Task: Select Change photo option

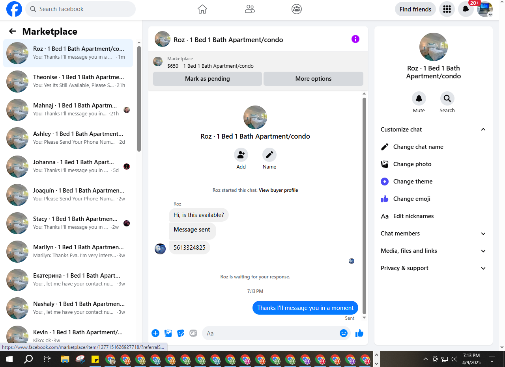Action: pos(434,164)
